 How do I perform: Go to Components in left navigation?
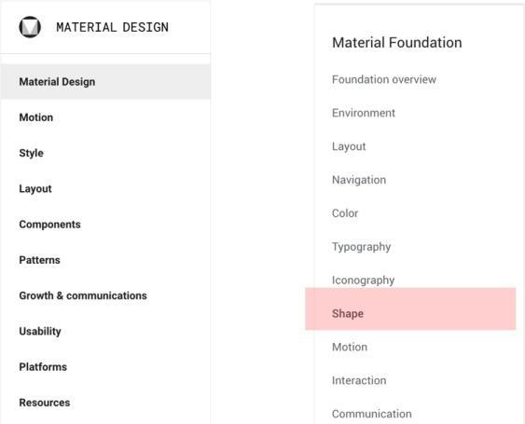(49, 225)
